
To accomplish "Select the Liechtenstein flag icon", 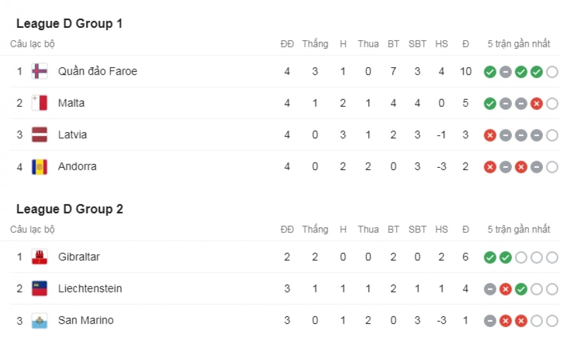I will [39, 289].
